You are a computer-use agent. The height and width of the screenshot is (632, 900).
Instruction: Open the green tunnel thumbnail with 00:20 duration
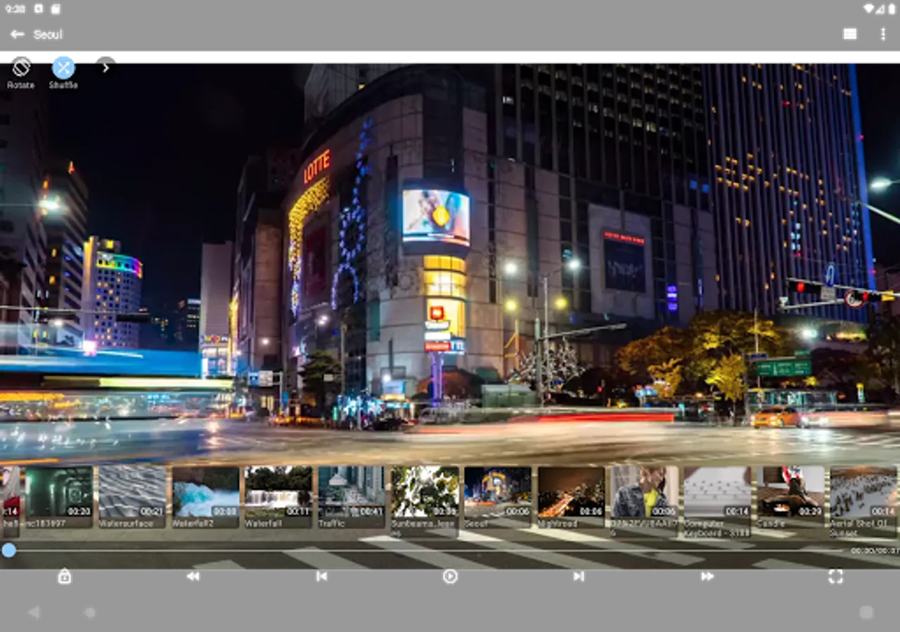[59, 496]
